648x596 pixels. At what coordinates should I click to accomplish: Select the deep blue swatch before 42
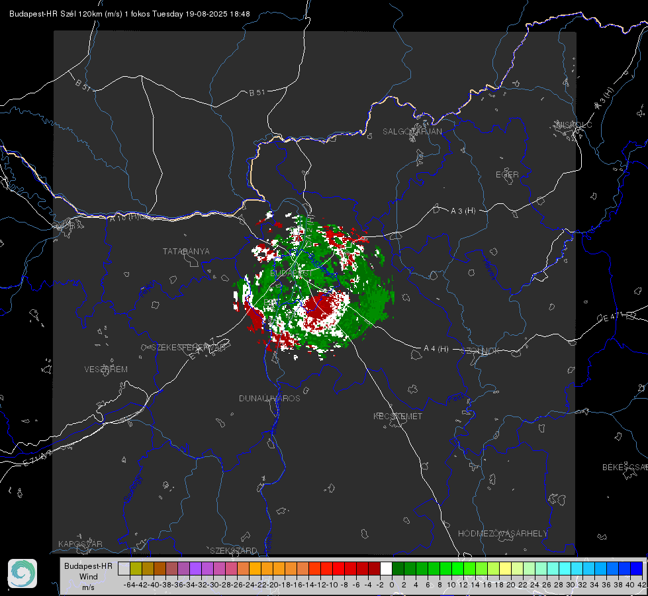point(637,568)
